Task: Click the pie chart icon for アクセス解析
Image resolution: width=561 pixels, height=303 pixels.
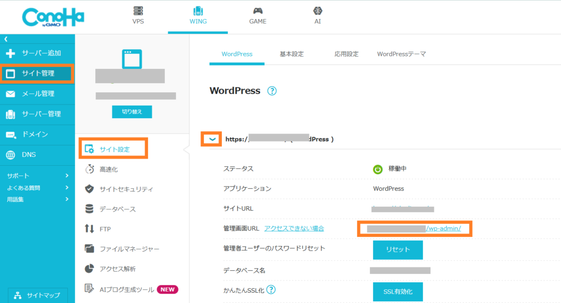Action: point(89,269)
